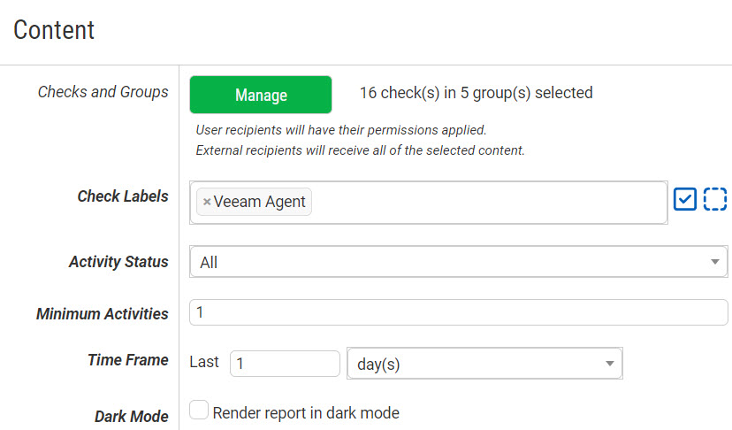Click the Time Frame field label
This screenshot has height=430, width=732.
click(127, 360)
